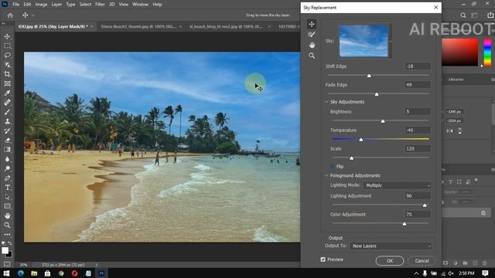Open the sky preset picker dropdown
Screen dimensions: 495x278
[x=391, y=41]
